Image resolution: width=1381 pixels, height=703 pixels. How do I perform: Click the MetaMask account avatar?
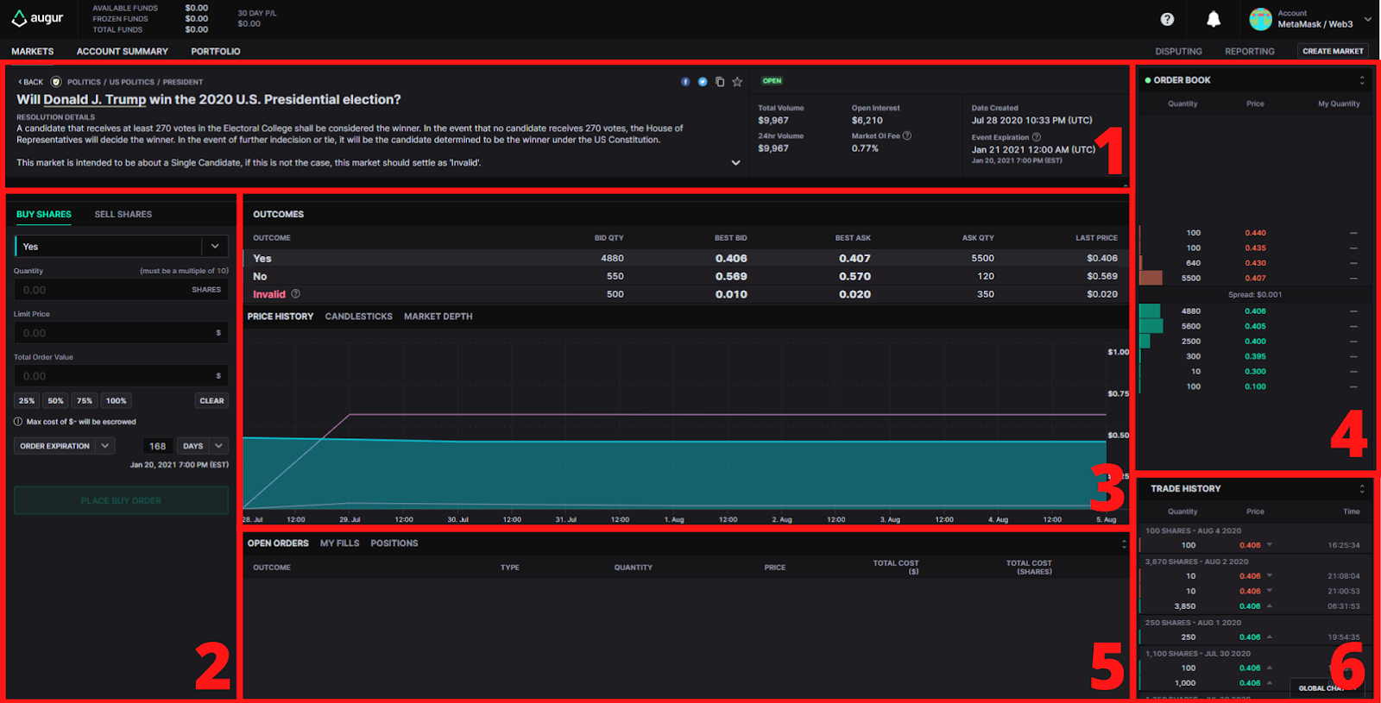1261,19
